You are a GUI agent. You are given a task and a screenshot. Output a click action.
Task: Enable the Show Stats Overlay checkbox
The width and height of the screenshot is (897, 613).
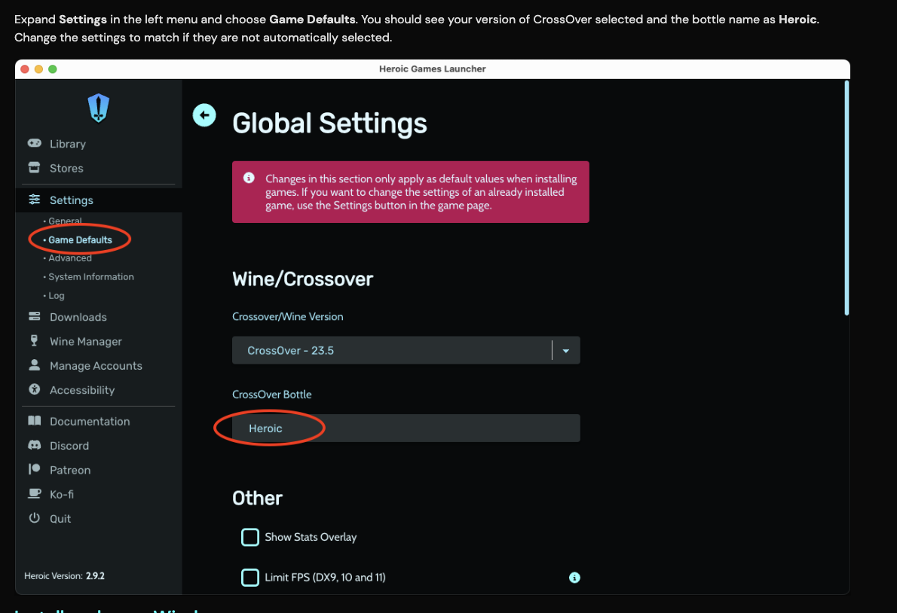(x=250, y=537)
